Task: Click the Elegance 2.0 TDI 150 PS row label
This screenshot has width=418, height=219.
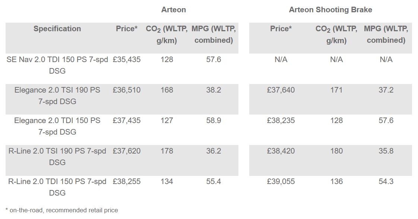Action: point(57,126)
